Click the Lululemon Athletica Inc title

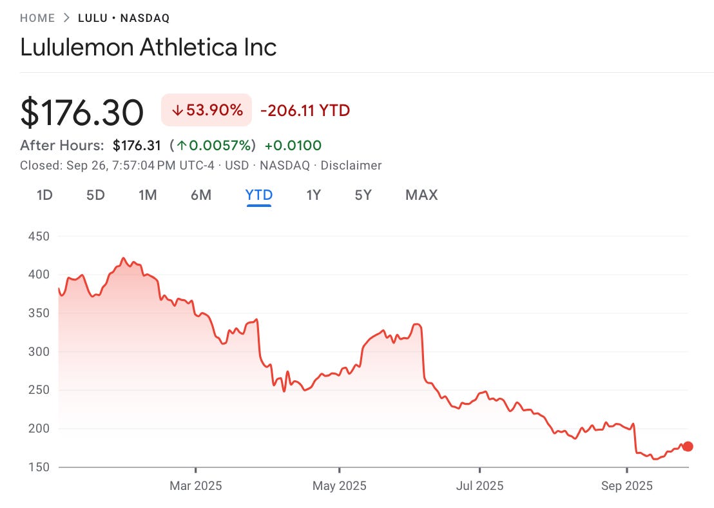tap(148, 48)
